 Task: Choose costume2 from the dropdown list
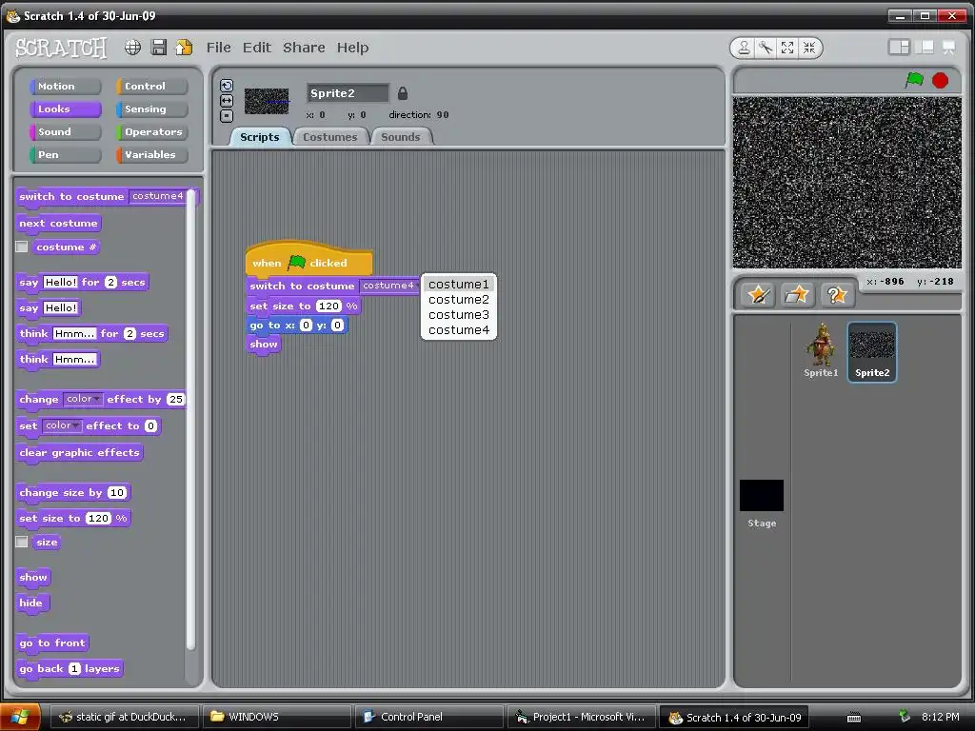pos(459,300)
